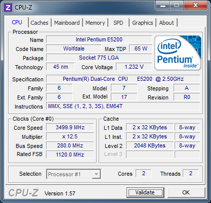Screen dimensions: 211x203
Task: Click the Intel Pentium inside logo
Action: click(178, 53)
